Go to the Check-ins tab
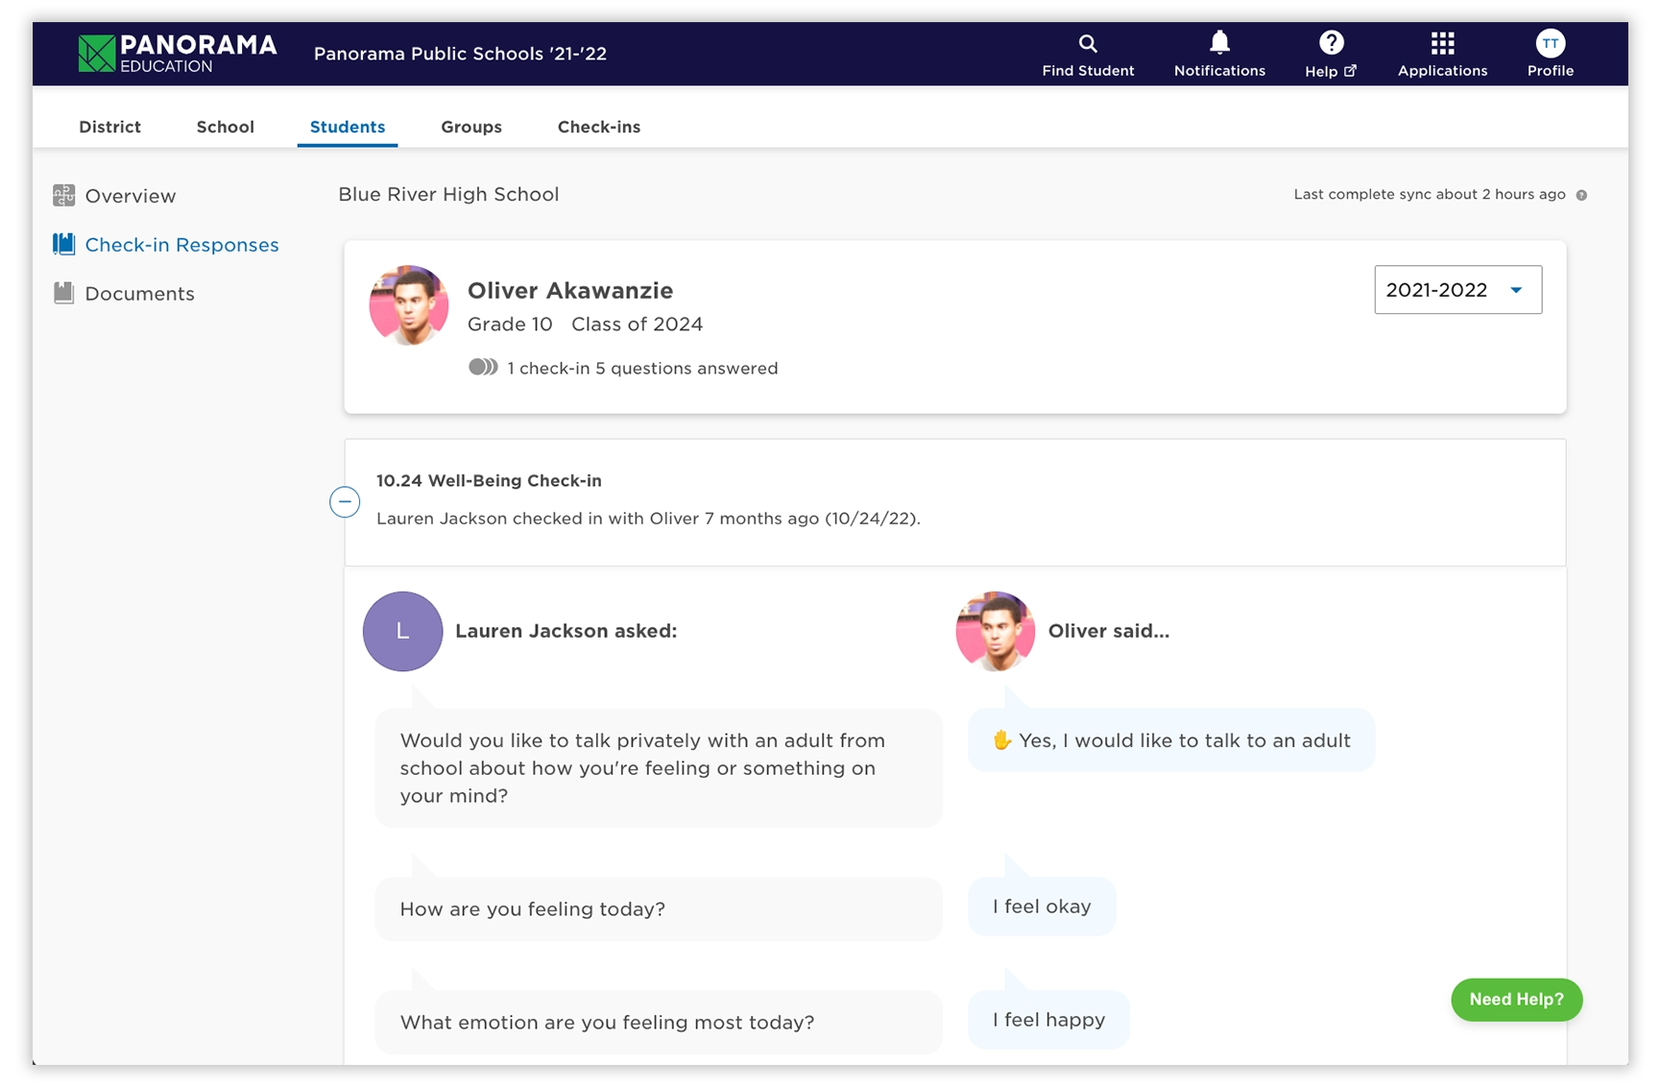Viewport: 1661px width, 1087px height. tap(598, 127)
